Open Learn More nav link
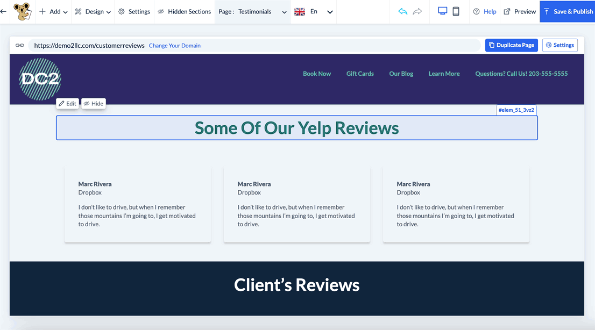This screenshot has width=595, height=330. [x=444, y=74]
